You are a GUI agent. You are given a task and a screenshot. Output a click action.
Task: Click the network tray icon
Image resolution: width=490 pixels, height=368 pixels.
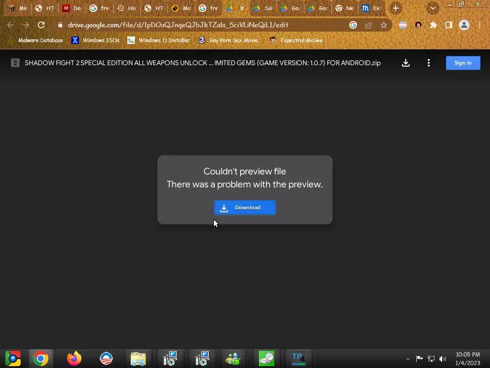(431, 358)
